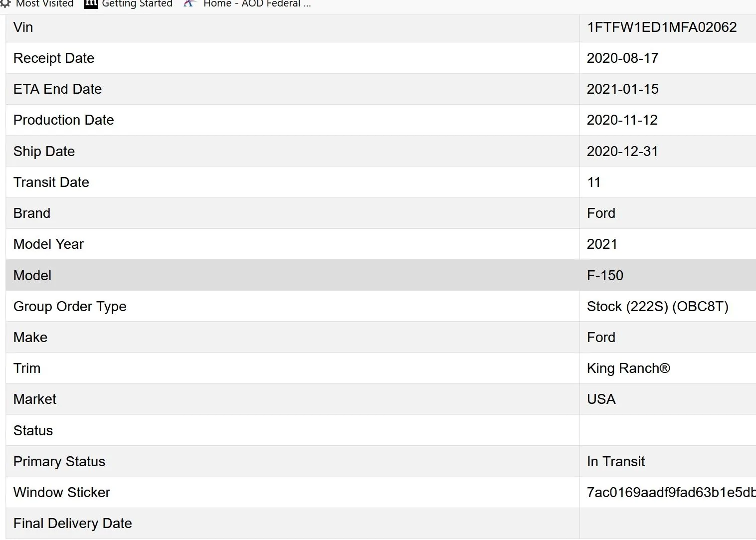Click the Receipt Date value 2020-08-17
This screenshot has width=756, height=540.
pyautogui.click(x=622, y=58)
